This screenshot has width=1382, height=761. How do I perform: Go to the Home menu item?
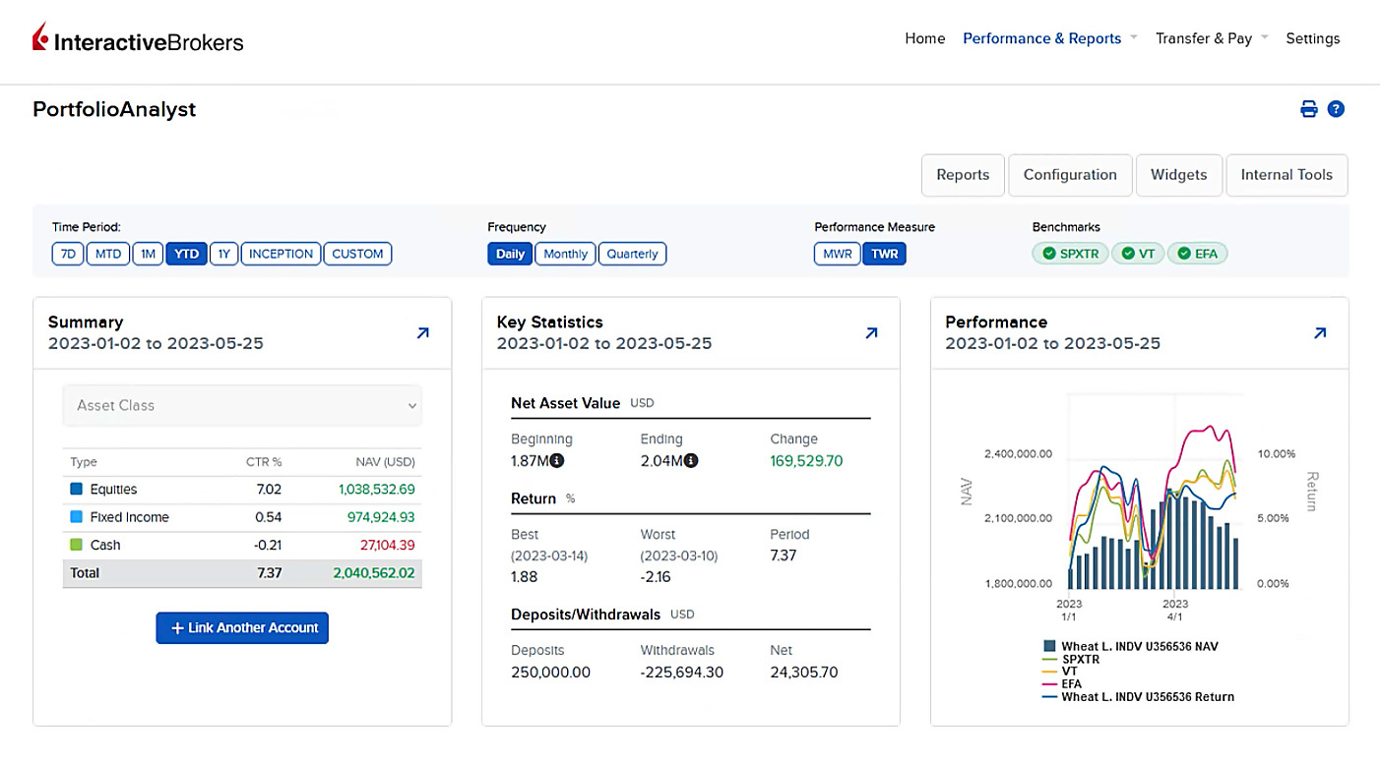(x=924, y=38)
